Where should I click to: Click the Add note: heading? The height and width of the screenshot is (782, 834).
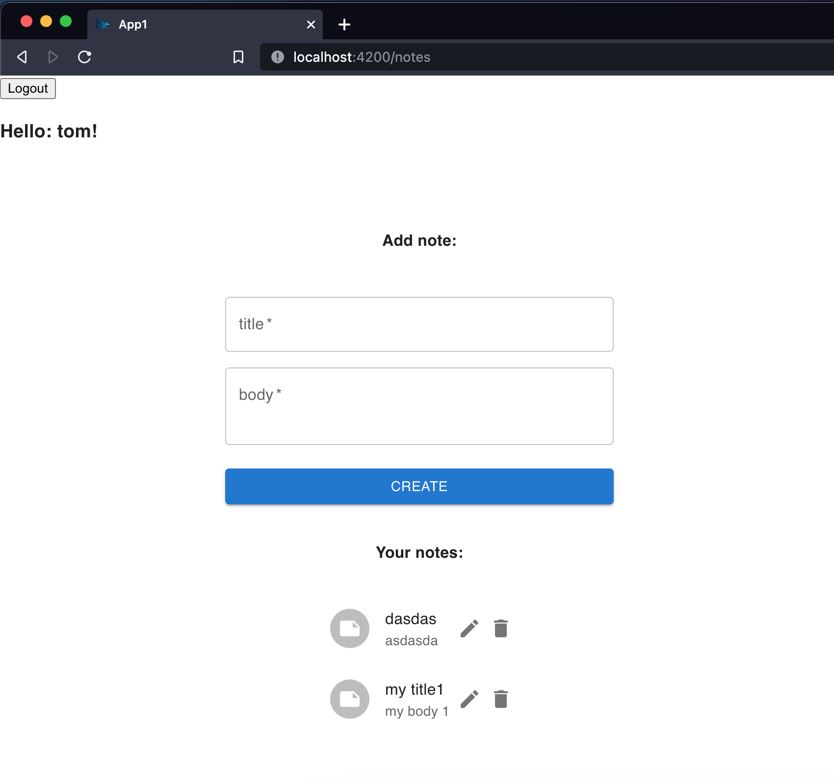(419, 240)
